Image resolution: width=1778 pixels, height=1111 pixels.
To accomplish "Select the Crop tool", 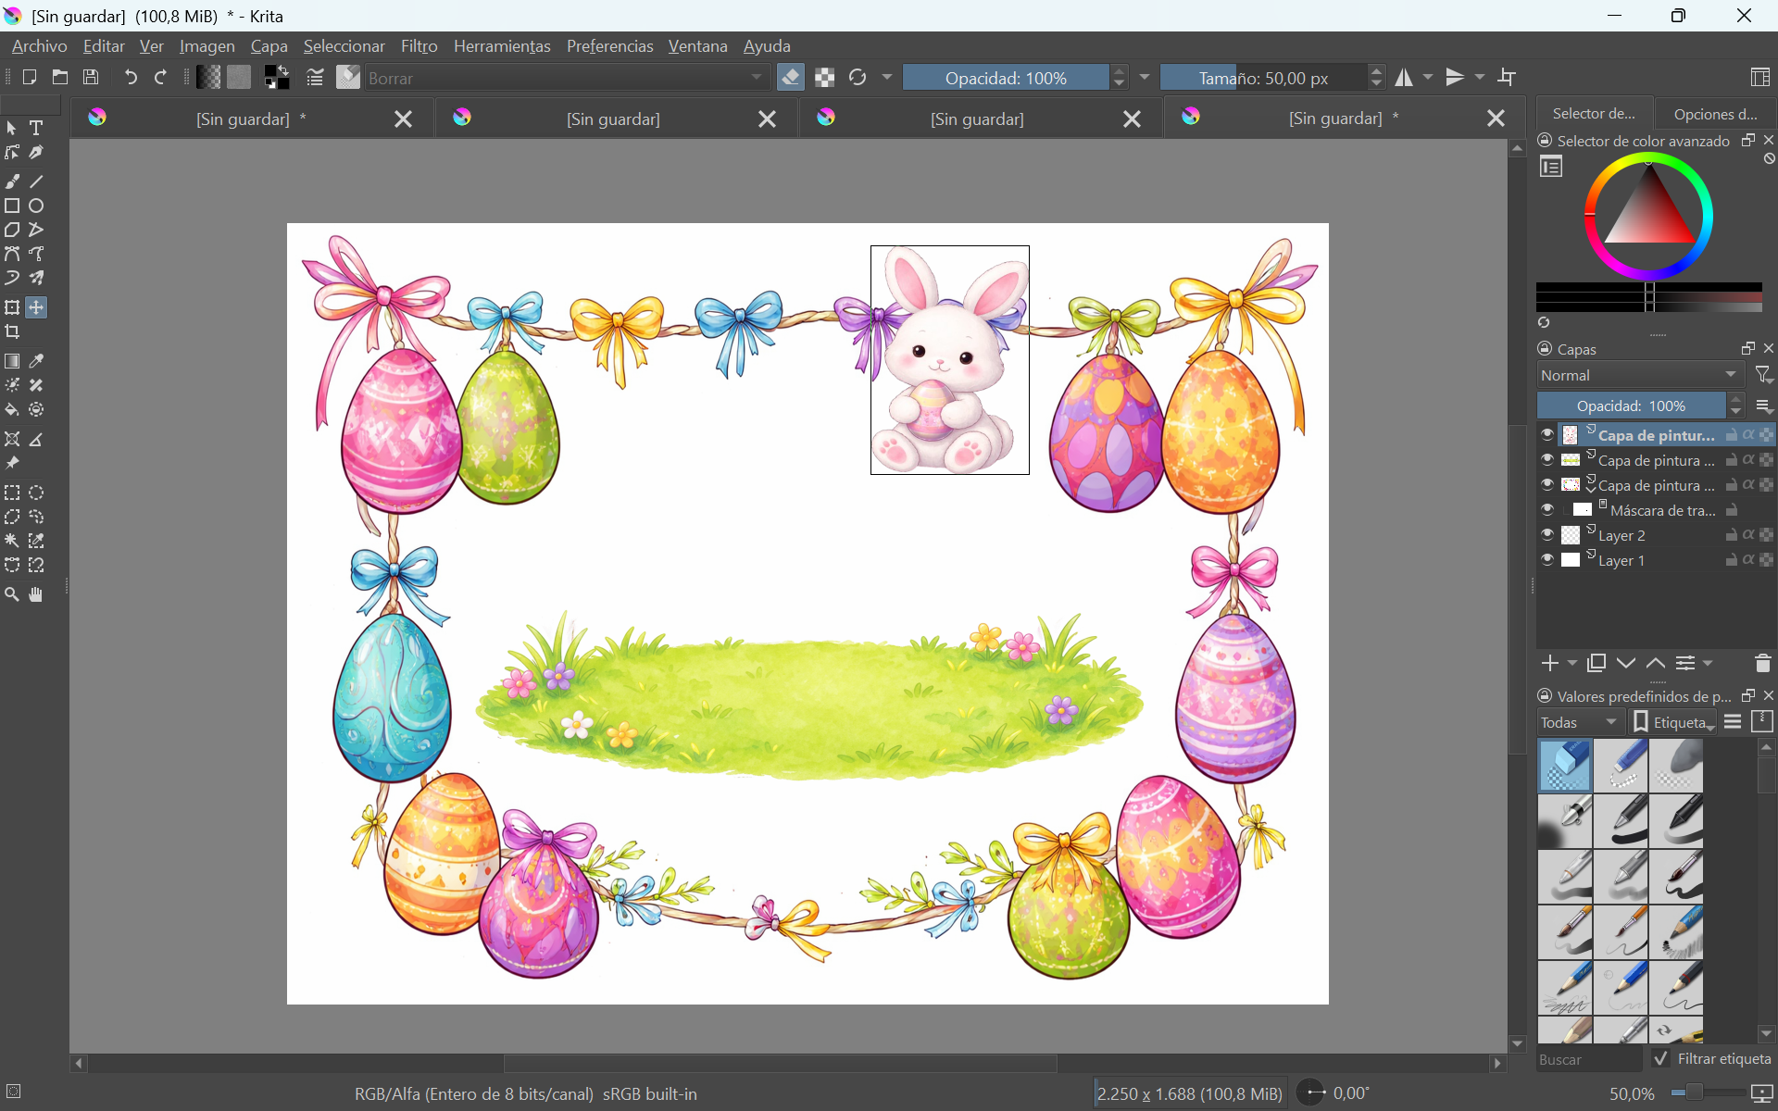I will pos(12,331).
